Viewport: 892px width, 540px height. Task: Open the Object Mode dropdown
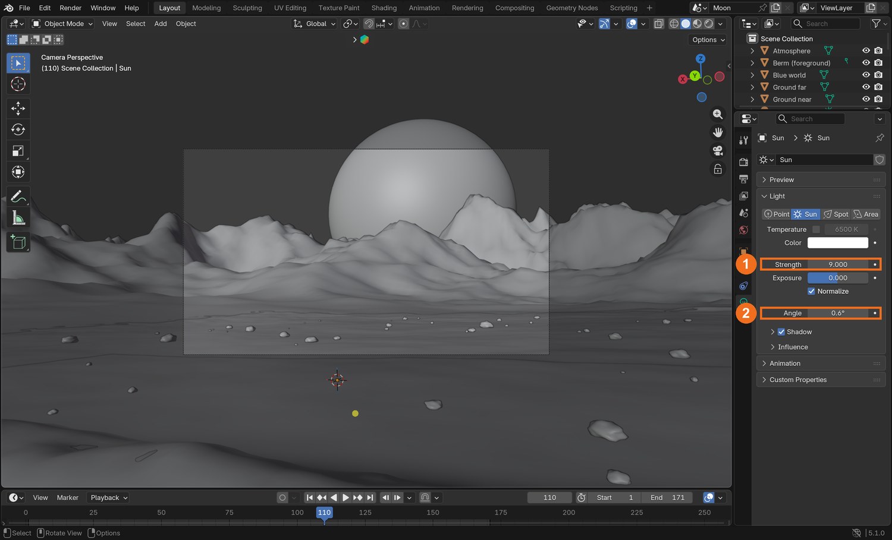coord(62,24)
